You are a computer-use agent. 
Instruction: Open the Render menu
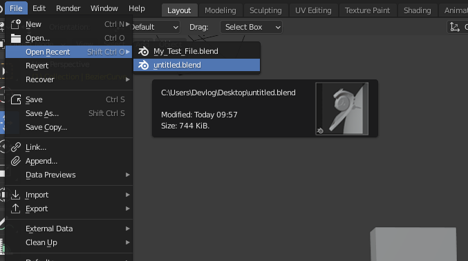tap(68, 8)
